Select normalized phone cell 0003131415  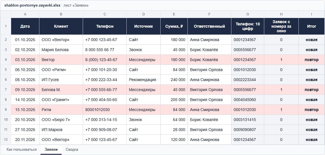click(248, 120)
